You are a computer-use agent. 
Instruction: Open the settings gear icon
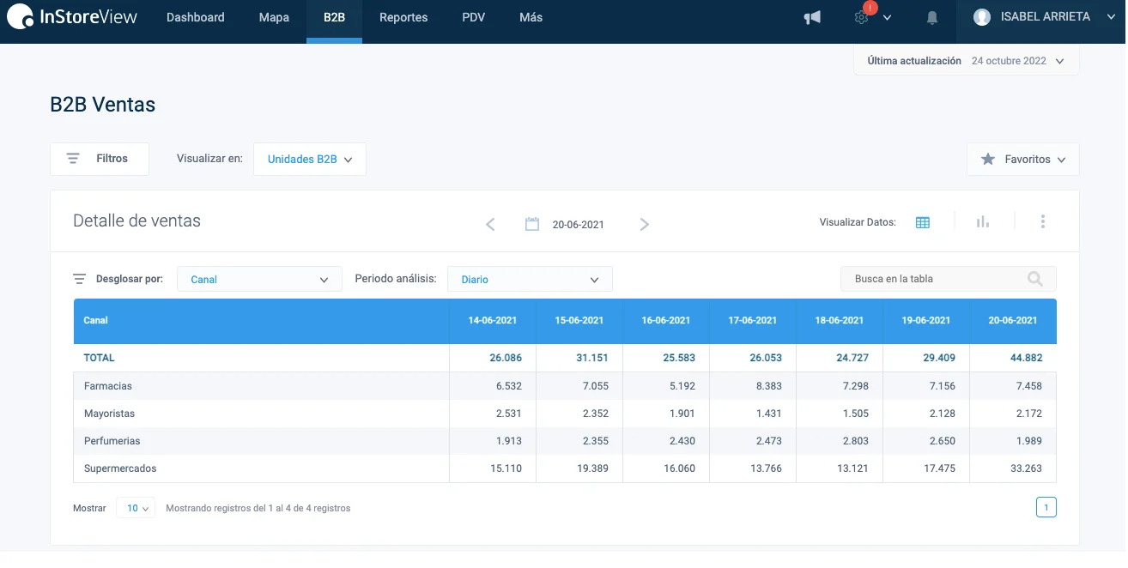click(x=861, y=17)
